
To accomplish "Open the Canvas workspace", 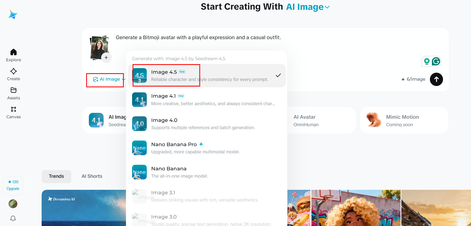I will 14,112.
